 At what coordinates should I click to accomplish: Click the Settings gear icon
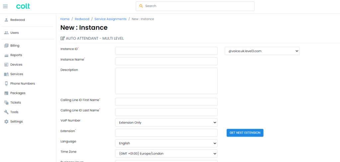[6, 122]
